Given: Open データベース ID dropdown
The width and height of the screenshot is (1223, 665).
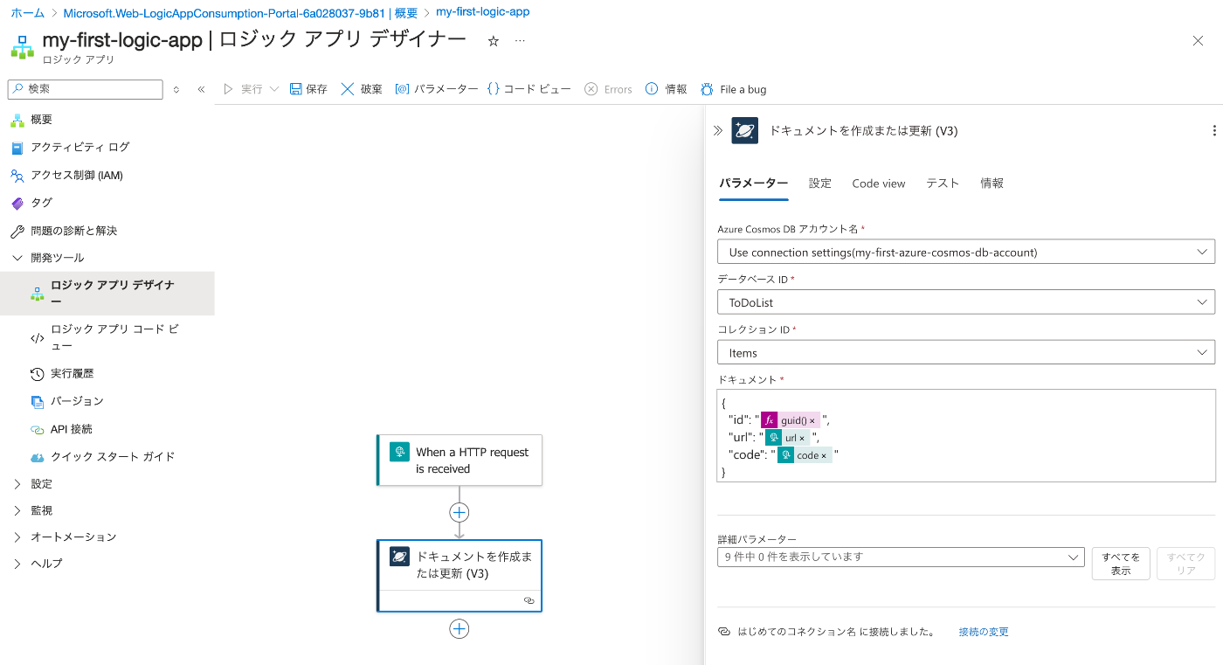Looking at the screenshot, I should [x=965, y=302].
